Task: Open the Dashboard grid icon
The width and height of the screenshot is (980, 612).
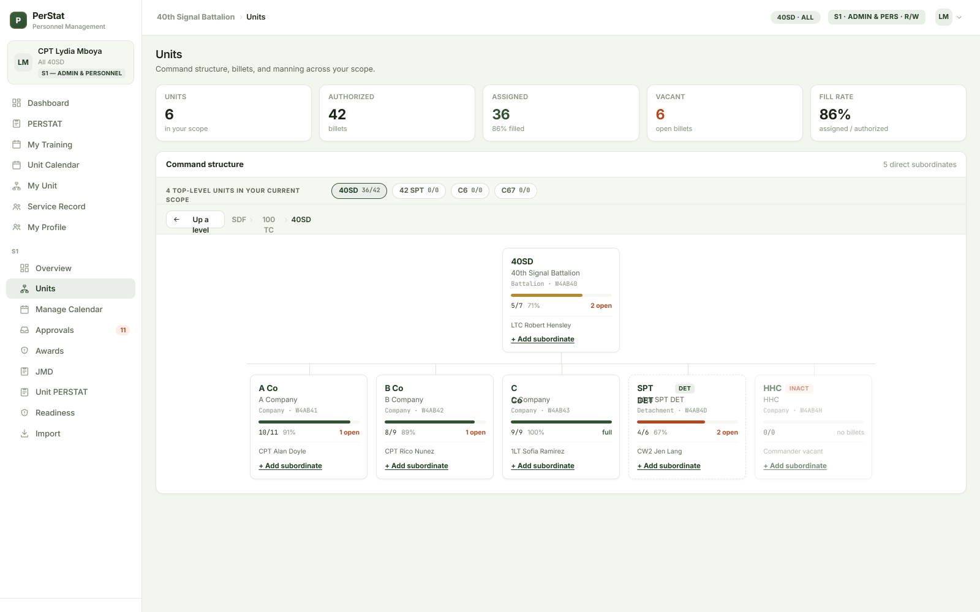Action: pos(17,103)
